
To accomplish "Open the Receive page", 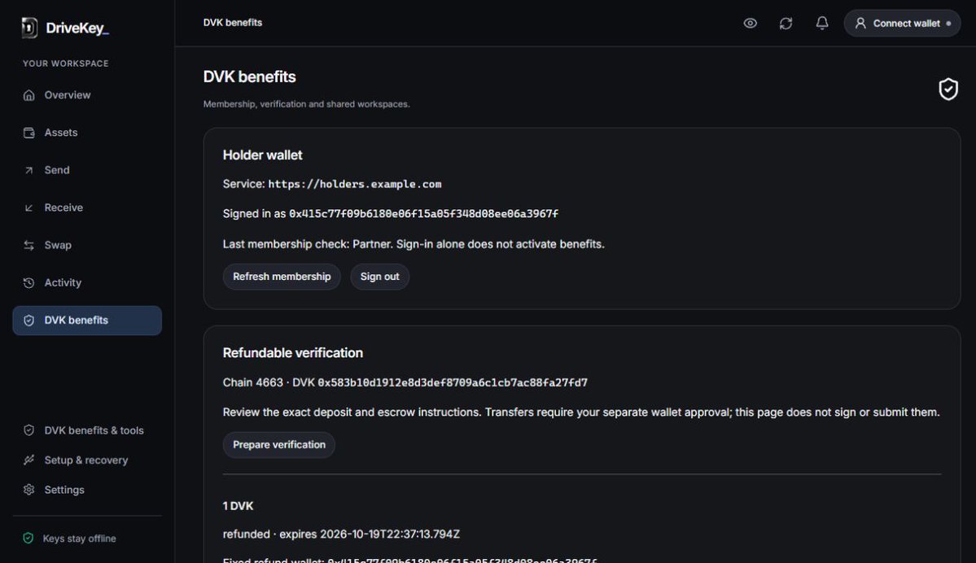I will coord(87,207).
